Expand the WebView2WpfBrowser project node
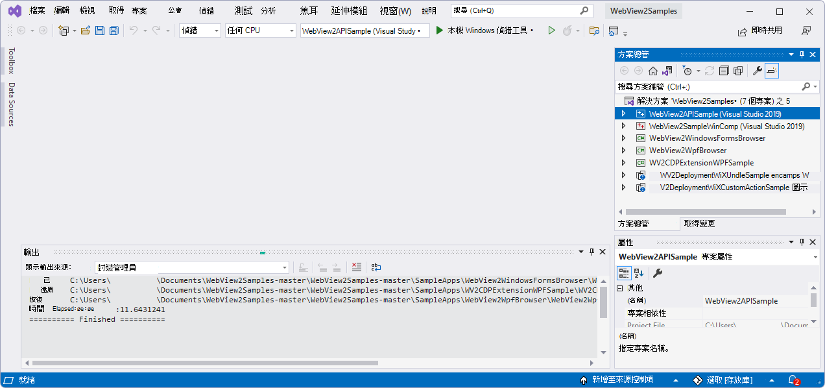 623,150
